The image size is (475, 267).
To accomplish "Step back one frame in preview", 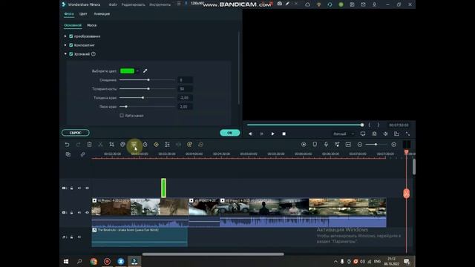I will (x=251, y=133).
